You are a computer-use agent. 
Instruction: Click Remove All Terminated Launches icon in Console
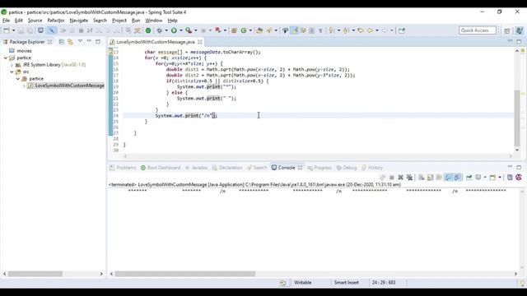(x=409, y=178)
